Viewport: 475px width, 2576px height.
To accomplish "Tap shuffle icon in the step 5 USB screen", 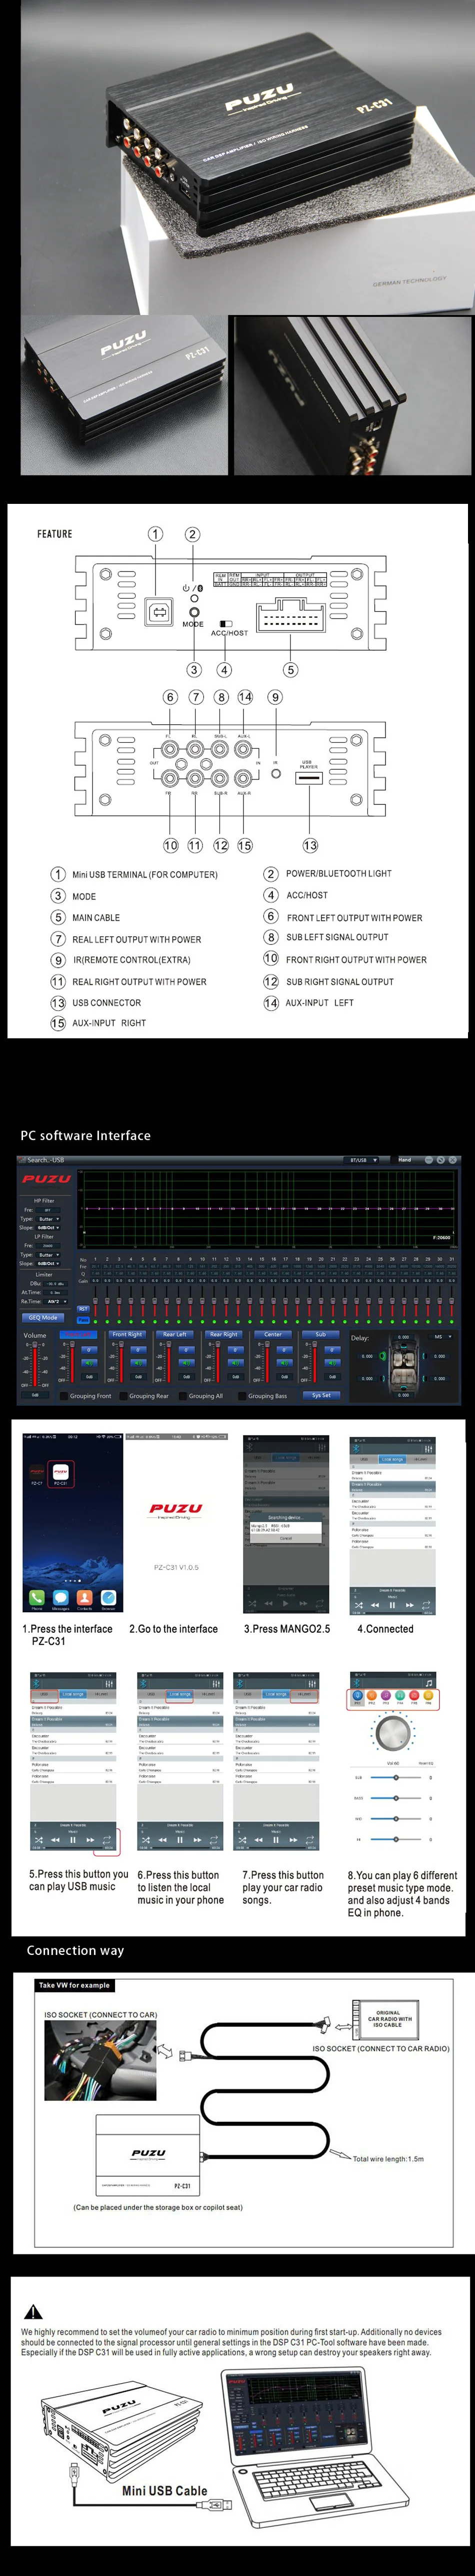I will pos(39,1839).
